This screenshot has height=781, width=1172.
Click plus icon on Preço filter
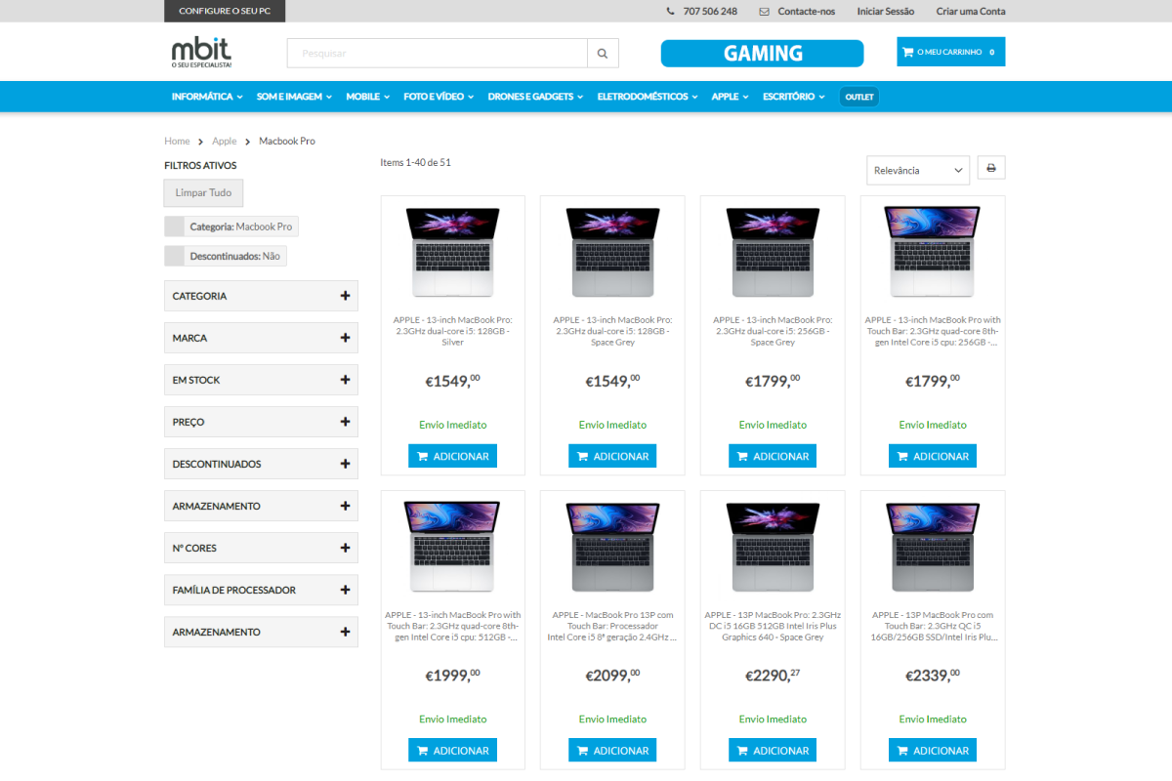click(x=345, y=422)
